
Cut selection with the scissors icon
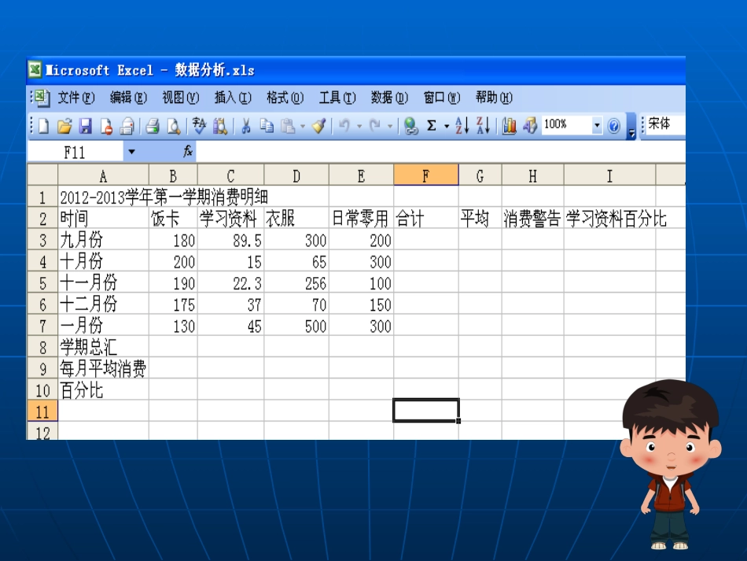(246, 127)
